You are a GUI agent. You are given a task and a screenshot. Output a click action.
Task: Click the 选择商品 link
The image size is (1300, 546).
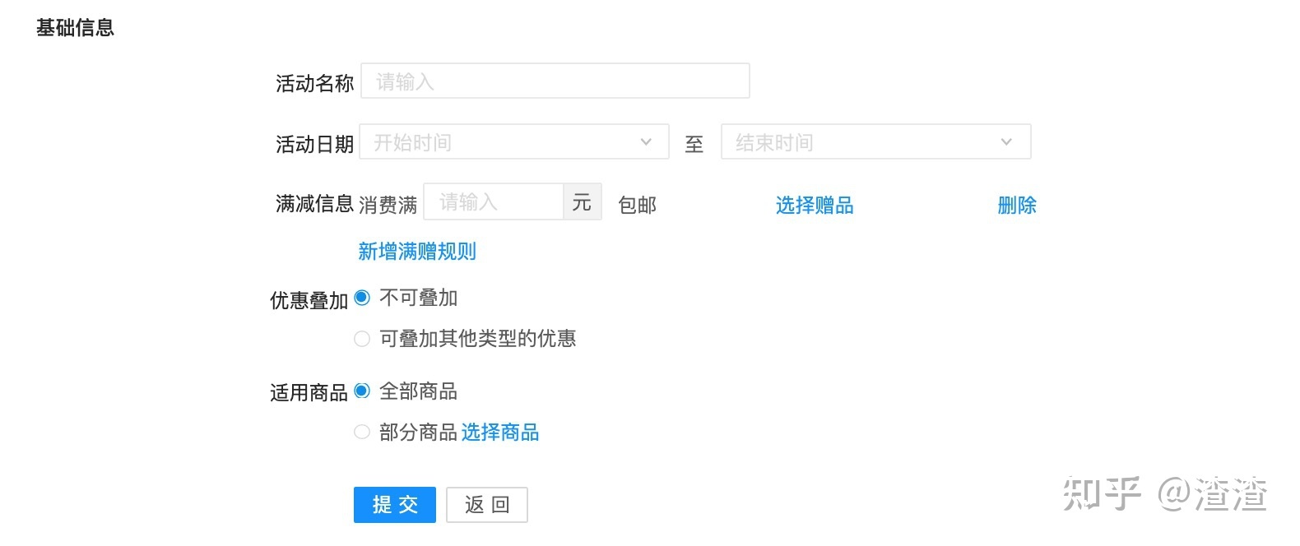(x=500, y=432)
